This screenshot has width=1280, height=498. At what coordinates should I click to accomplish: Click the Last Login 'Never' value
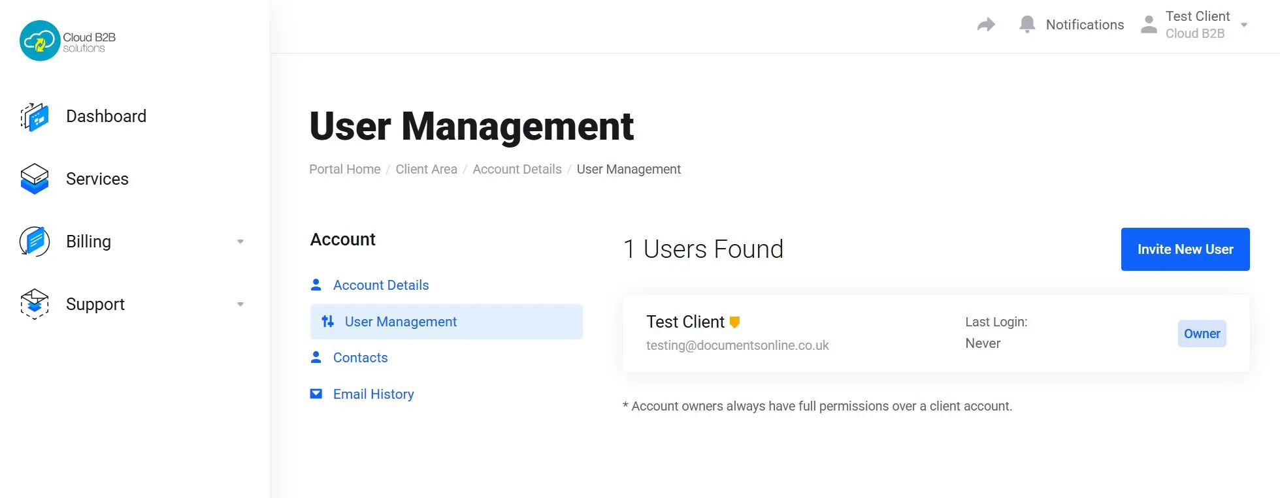(983, 343)
